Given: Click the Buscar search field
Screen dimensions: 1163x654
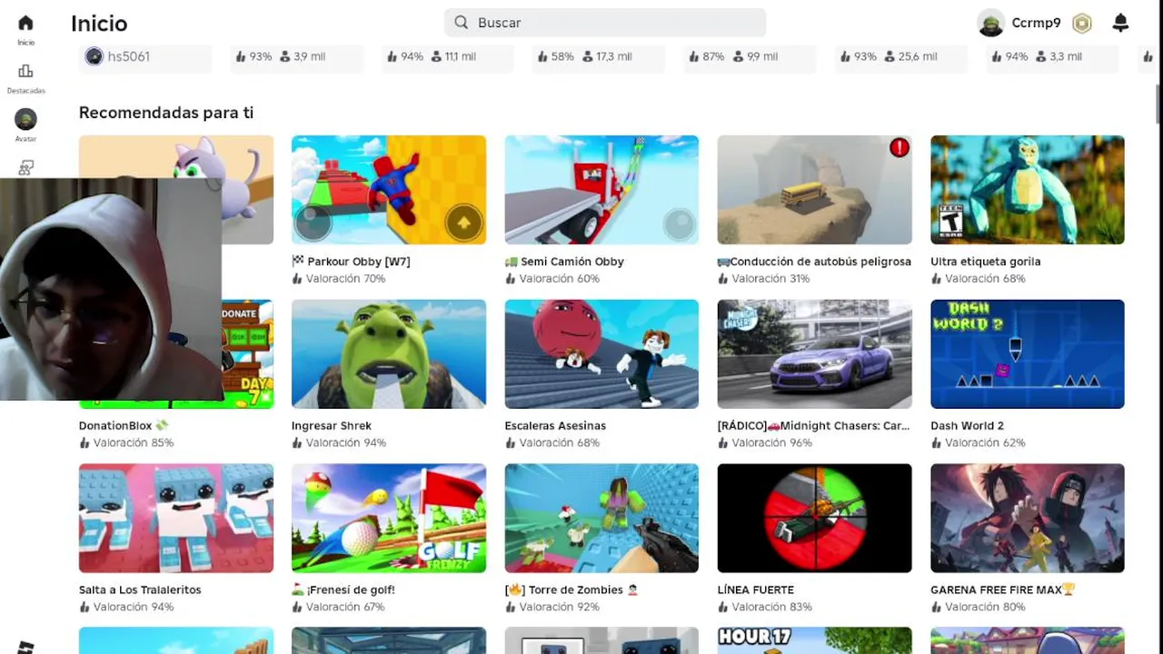Looking at the screenshot, I should 605,23.
